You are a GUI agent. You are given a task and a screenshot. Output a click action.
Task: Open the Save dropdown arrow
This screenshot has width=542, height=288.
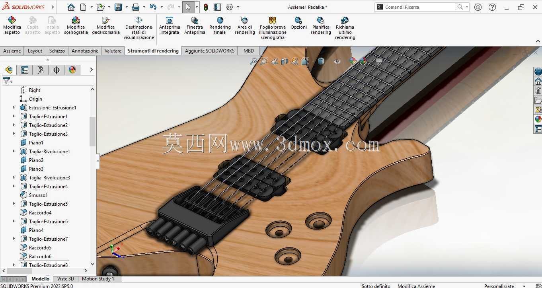126,7
